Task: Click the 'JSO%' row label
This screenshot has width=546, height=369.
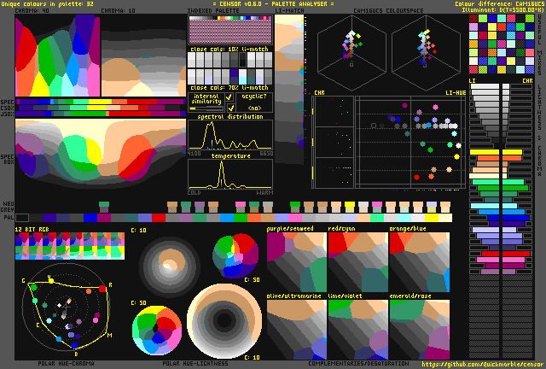Action: [x=7, y=114]
